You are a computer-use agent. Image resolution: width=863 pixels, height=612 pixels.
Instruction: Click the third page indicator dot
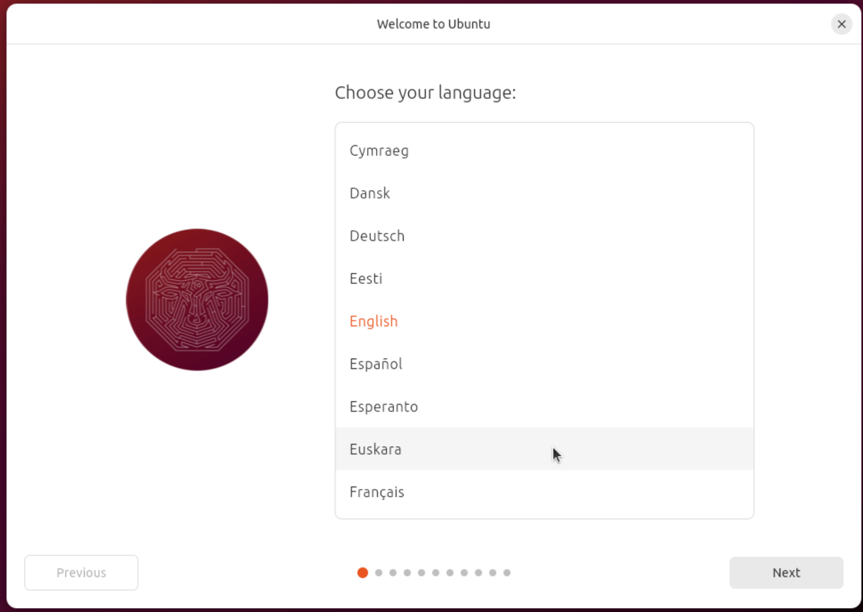click(x=393, y=573)
